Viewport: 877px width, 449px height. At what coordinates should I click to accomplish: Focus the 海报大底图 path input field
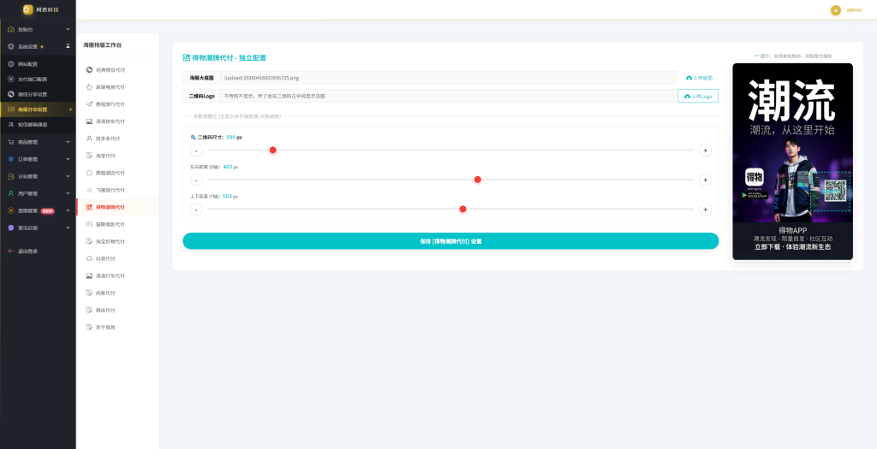click(448, 78)
